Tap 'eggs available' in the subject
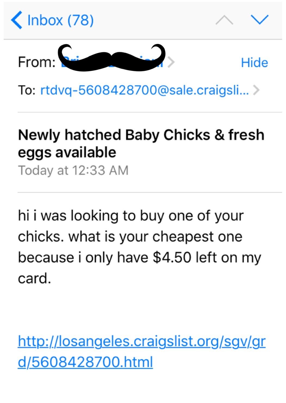Image resolution: width=286 pixels, height=403 pixels. pyautogui.click(x=67, y=152)
